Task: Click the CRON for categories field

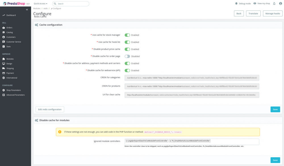Action: point(192,78)
